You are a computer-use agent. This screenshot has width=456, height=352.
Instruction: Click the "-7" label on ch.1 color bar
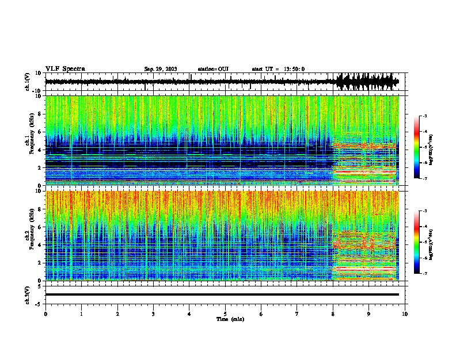425,178
